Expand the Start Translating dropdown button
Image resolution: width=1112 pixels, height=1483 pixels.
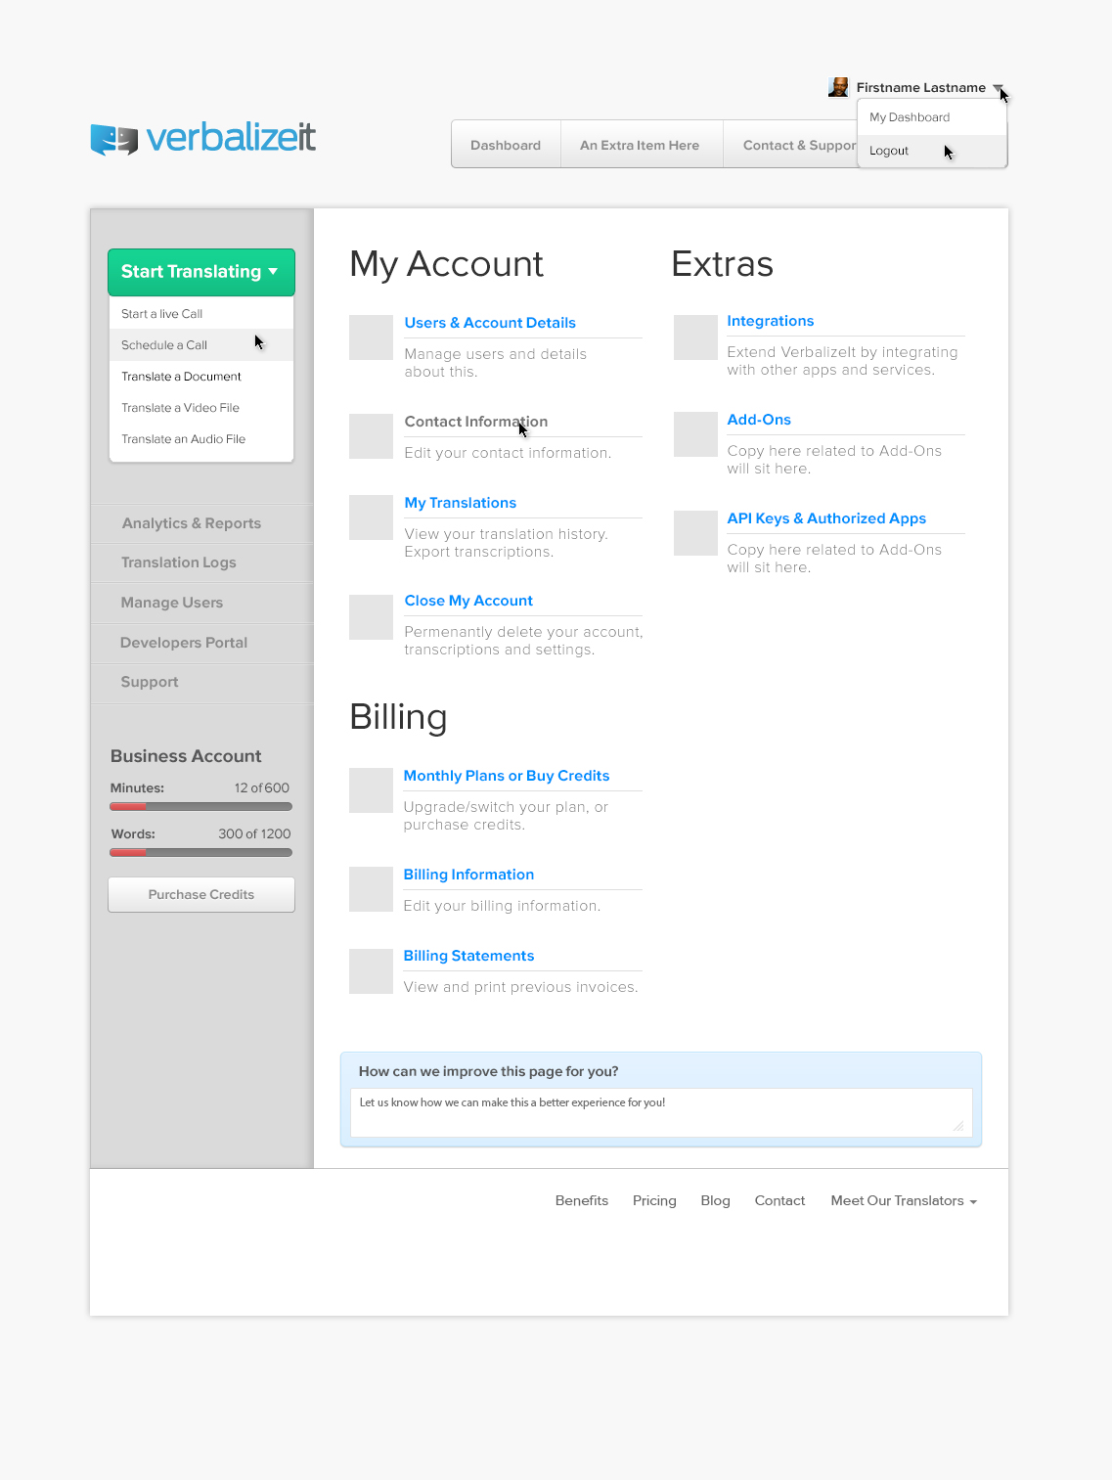pyautogui.click(x=201, y=272)
